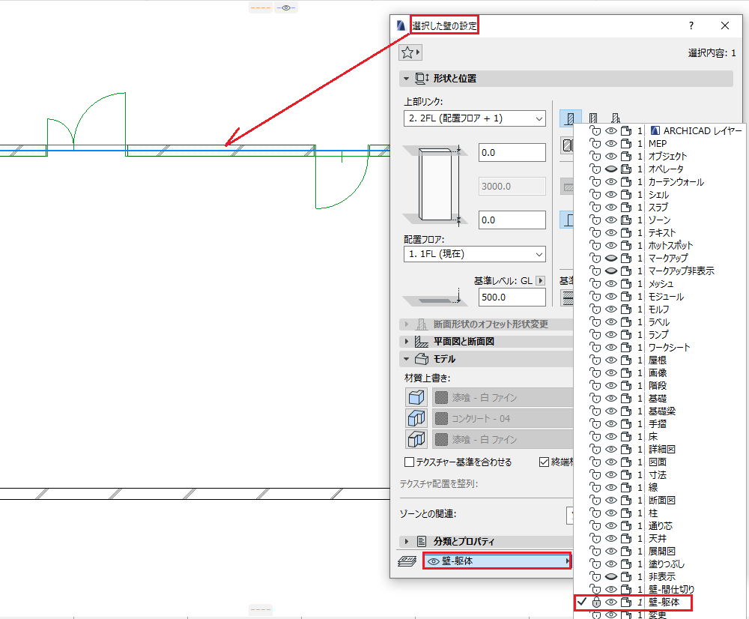Open the 上部リンク 2FL dropdown

point(474,118)
